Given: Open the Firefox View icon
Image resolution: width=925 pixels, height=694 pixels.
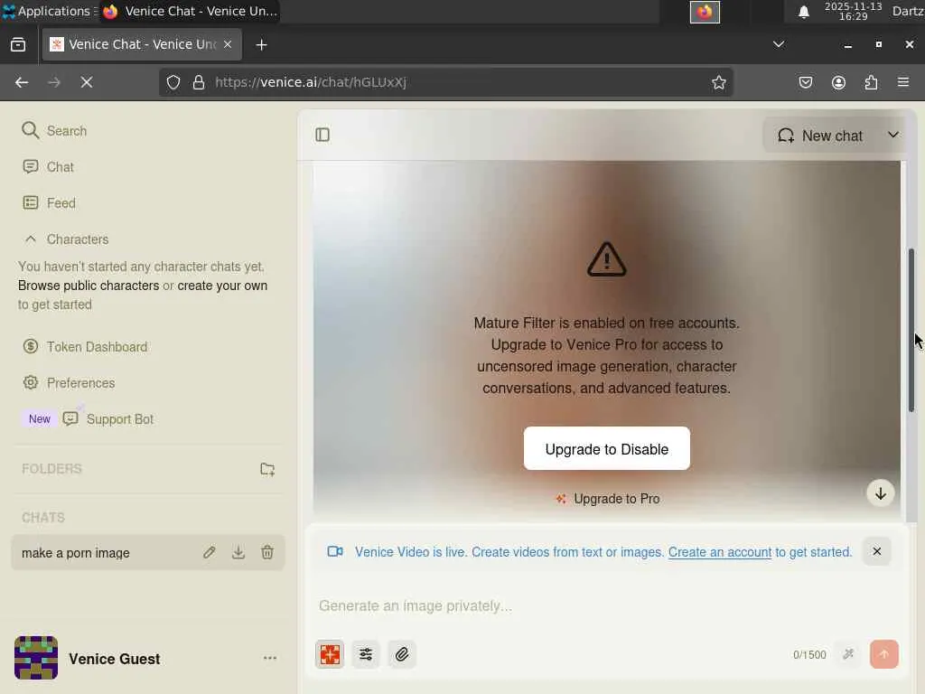Looking at the screenshot, I should [x=18, y=45].
